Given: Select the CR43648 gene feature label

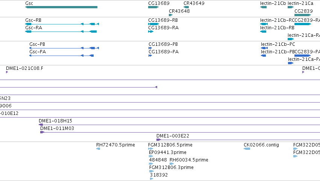Looking at the screenshot, I should point(179,11).
